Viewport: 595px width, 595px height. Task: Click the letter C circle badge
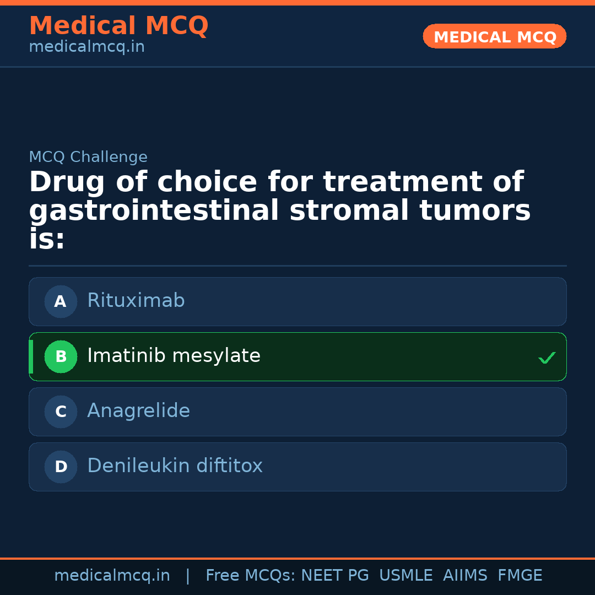coord(61,412)
